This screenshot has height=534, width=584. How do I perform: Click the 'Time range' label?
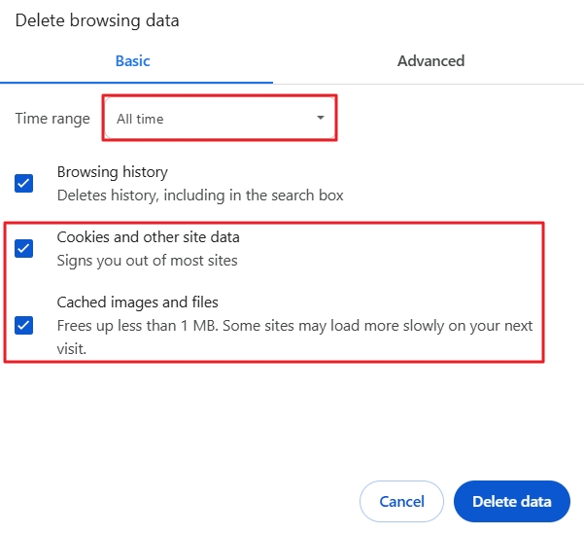click(x=52, y=119)
